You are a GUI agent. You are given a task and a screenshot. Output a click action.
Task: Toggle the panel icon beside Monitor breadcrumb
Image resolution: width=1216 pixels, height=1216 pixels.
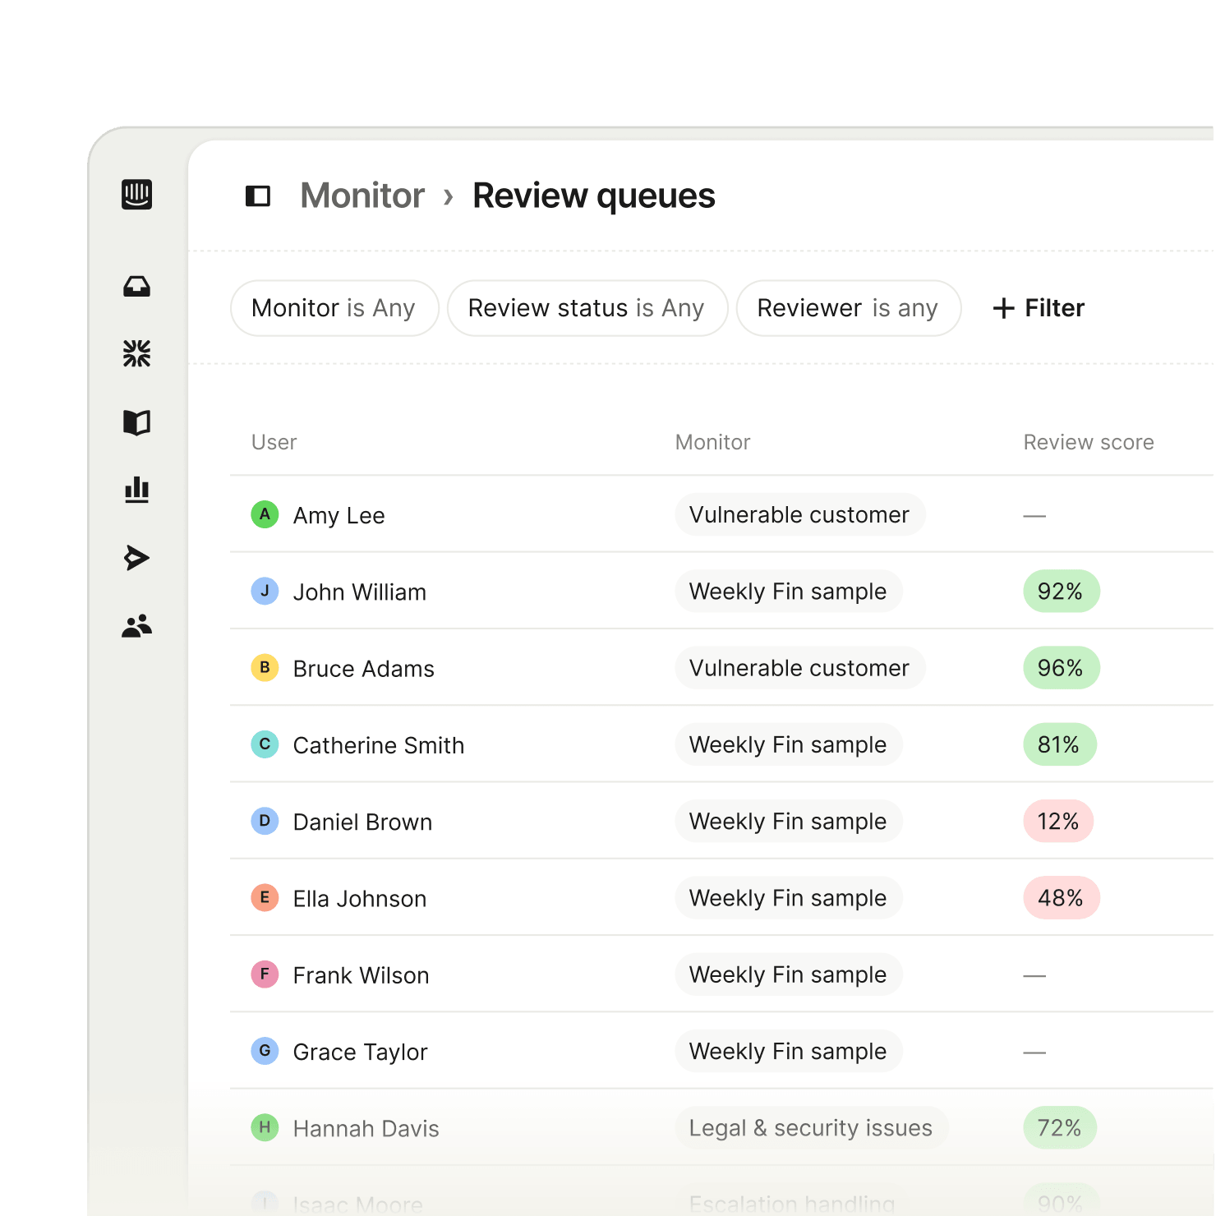[258, 196]
